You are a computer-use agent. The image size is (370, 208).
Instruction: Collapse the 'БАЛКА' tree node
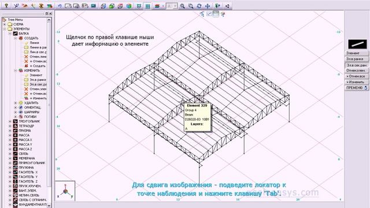10,34
